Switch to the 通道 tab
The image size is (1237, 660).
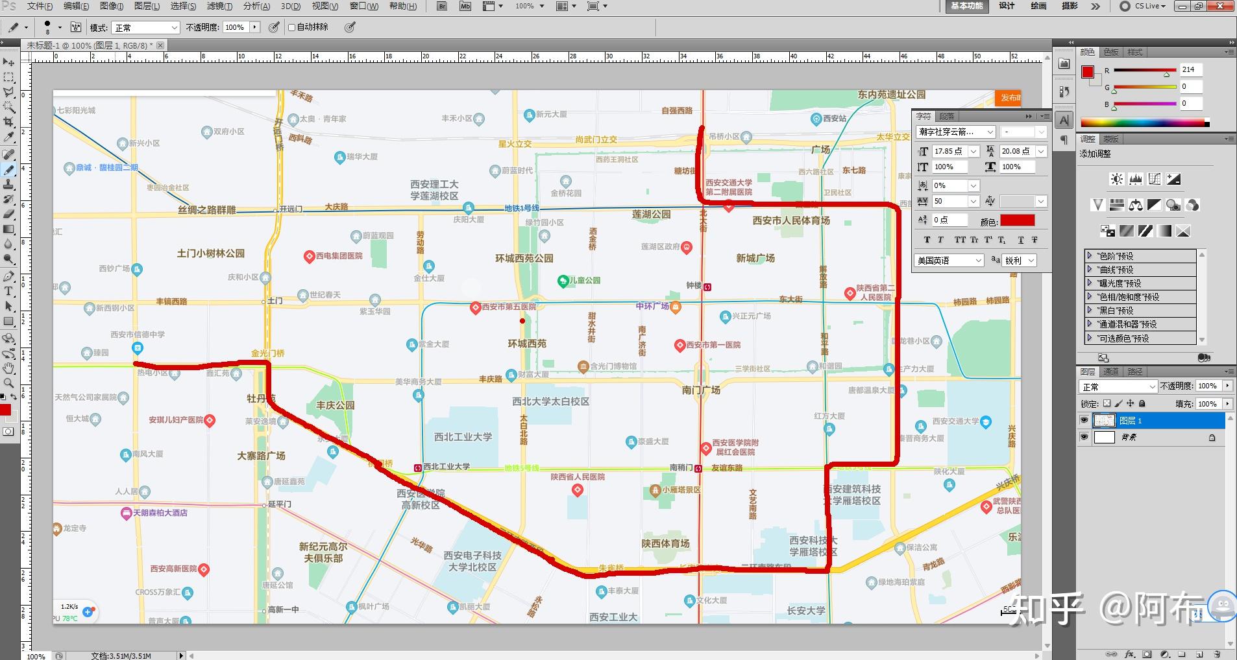pyautogui.click(x=1111, y=371)
